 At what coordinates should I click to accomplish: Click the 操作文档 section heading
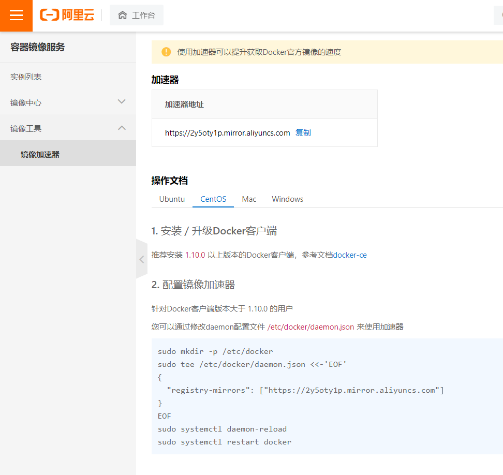pos(169,181)
